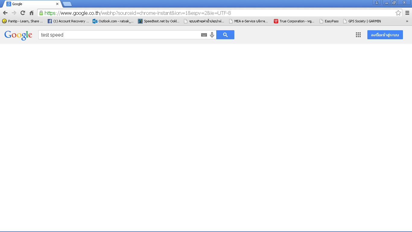This screenshot has height=232, width=412.
Task: Close the Google tab
Action: coord(57,4)
